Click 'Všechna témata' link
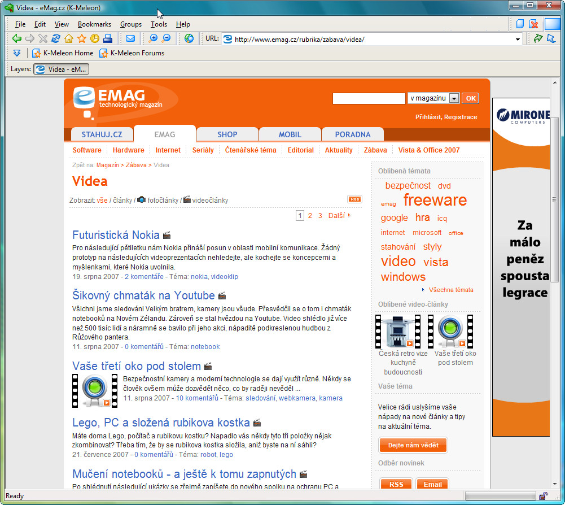 (451, 290)
